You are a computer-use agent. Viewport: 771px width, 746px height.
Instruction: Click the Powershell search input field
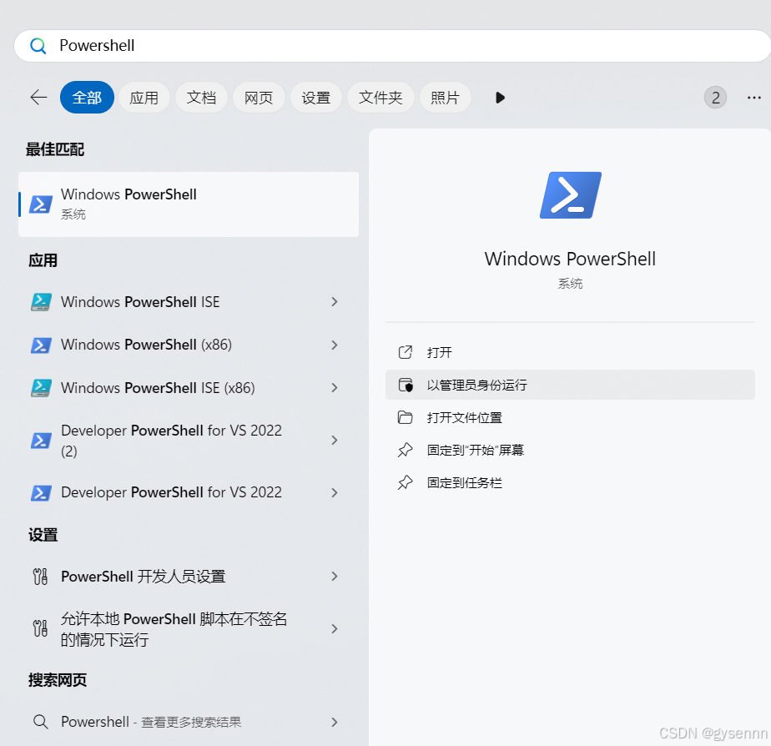392,46
